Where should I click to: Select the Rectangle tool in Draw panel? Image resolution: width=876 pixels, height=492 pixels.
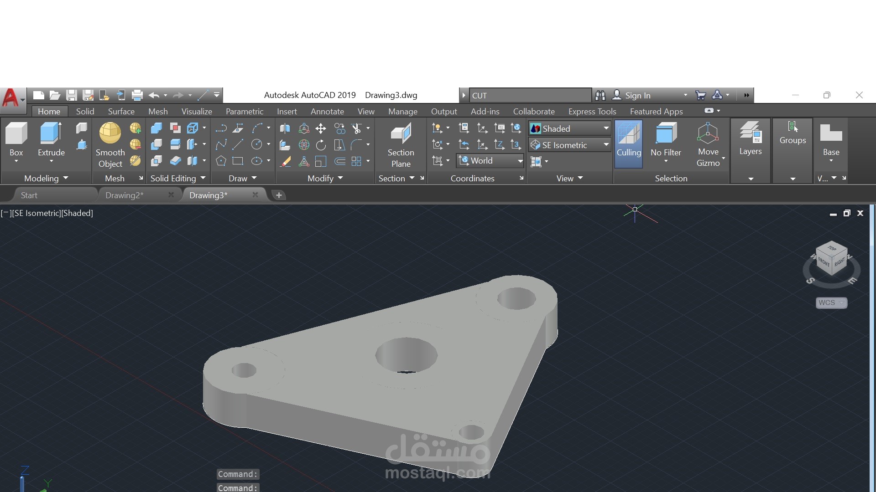[x=238, y=161]
